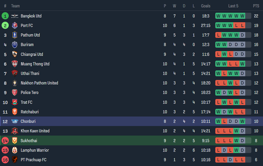Screen dimensions: 263x166
Task: Click the PT Prachuap FC logo
Action: tap(14, 160)
